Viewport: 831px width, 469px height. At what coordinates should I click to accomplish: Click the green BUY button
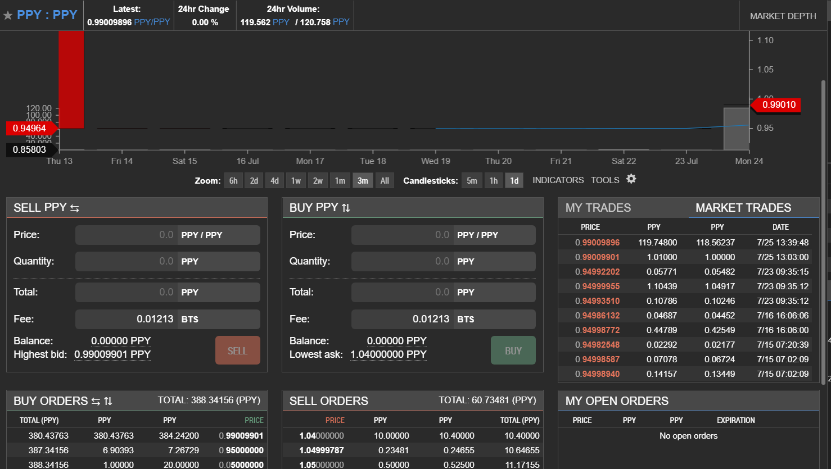coord(513,350)
